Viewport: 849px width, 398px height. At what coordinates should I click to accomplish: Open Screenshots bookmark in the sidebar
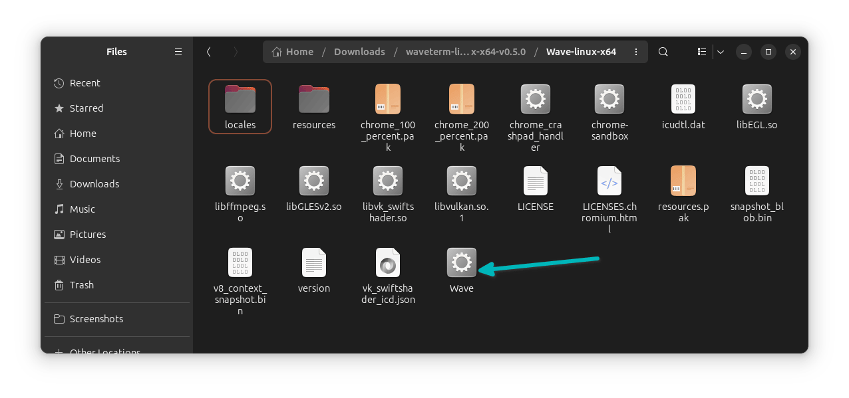(x=96, y=319)
